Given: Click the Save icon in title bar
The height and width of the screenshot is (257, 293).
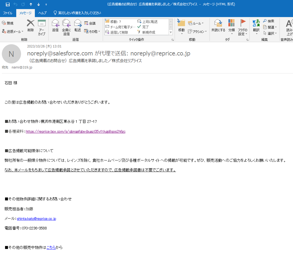Looking at the screenshot, I should point(8,4).
